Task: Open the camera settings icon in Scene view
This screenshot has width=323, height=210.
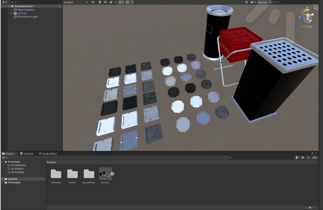Action: [252, 2]
